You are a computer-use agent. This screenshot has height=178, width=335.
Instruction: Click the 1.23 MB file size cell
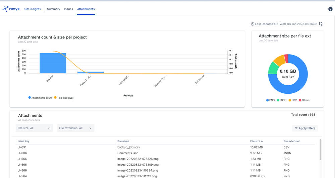coord(256,159)
